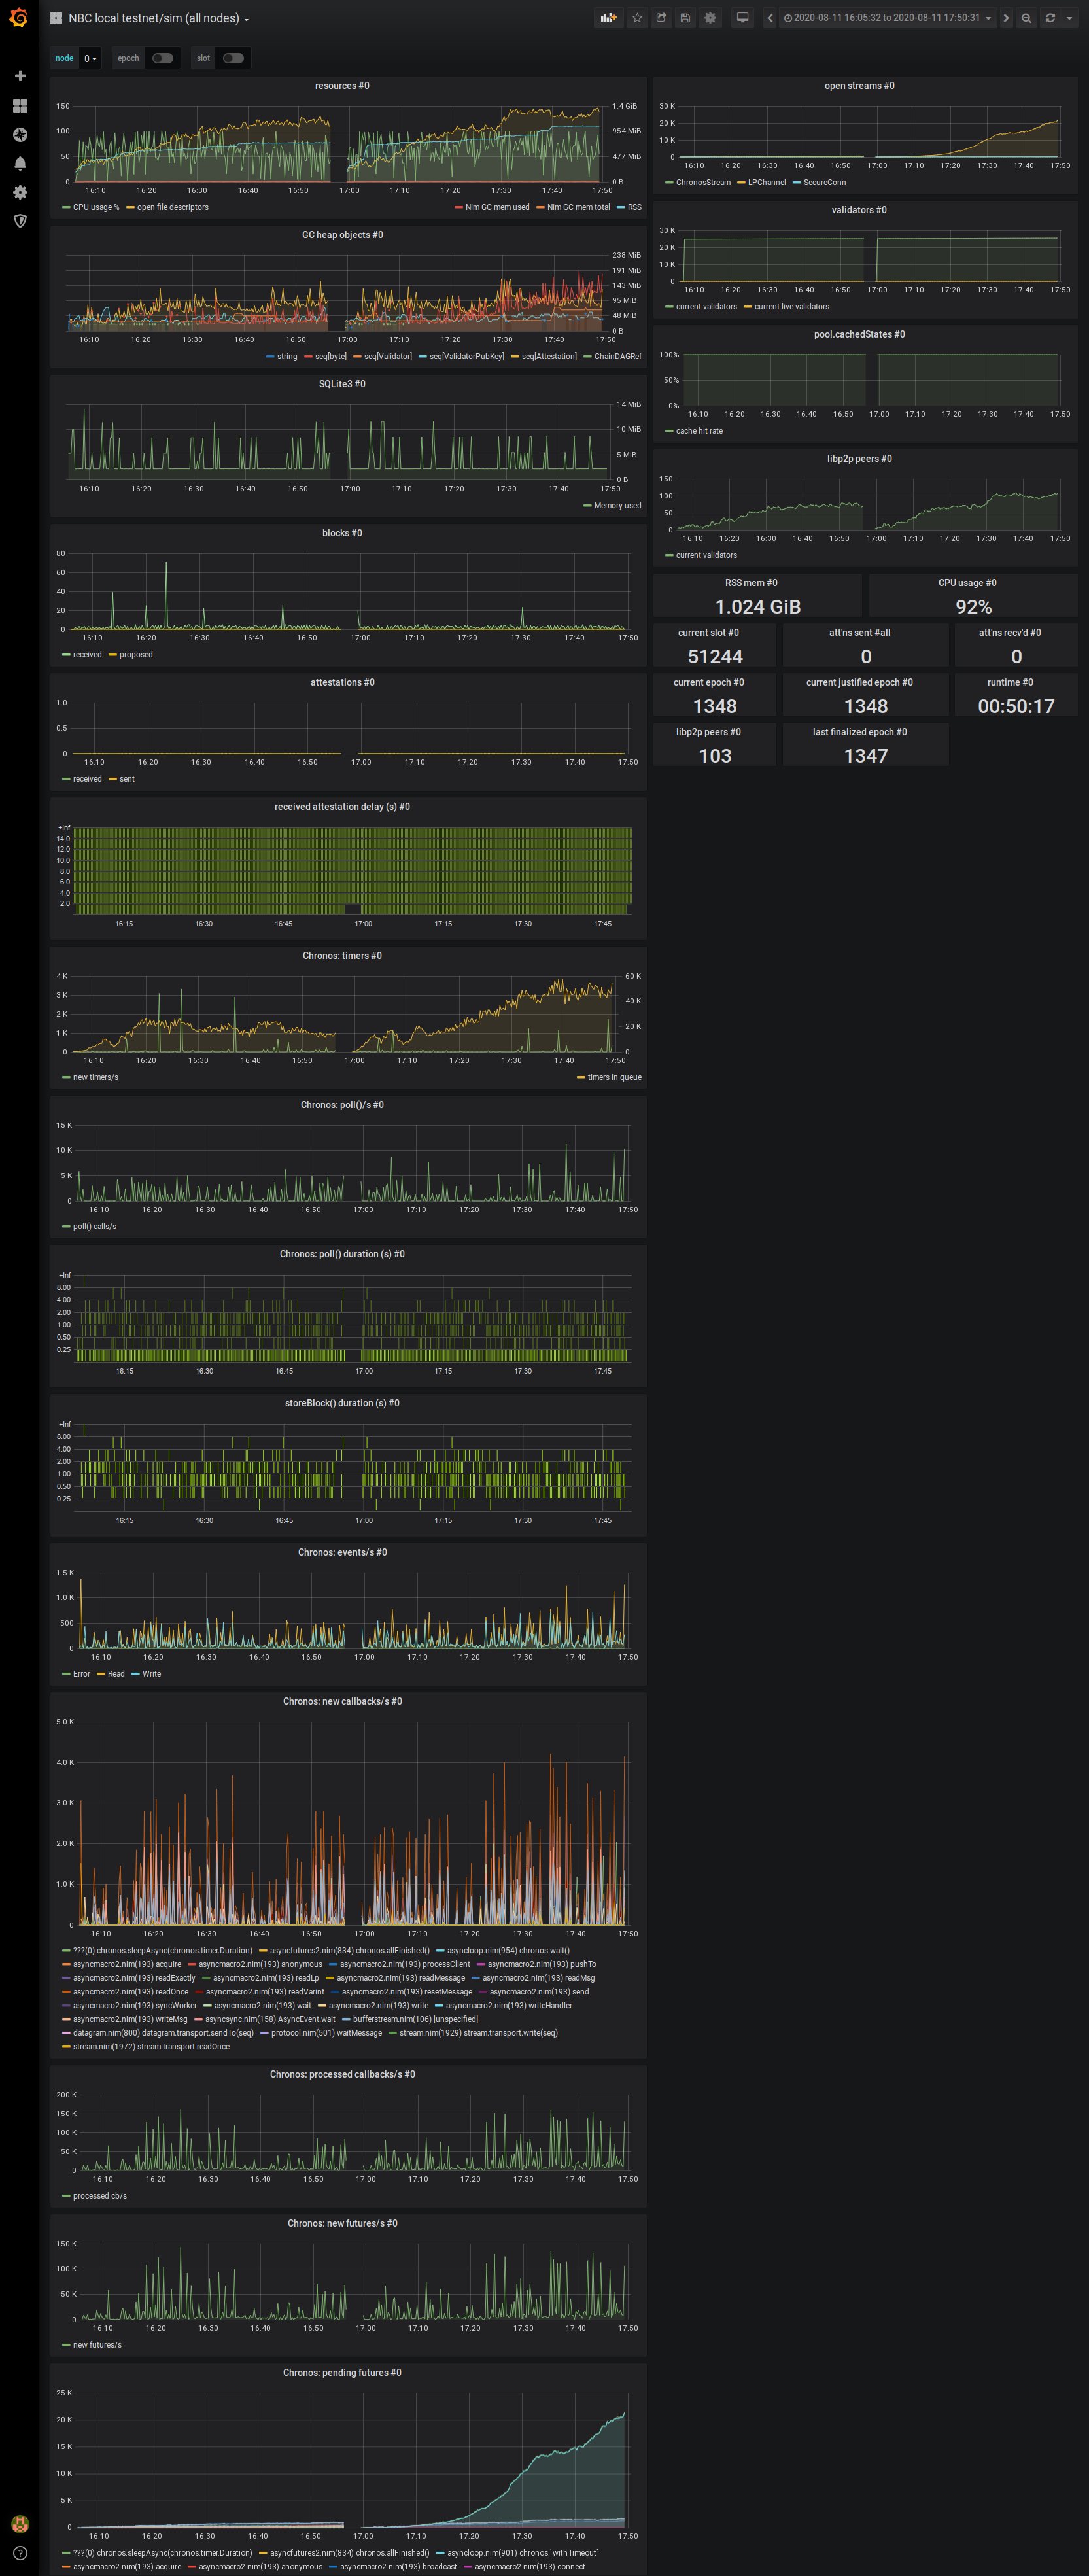1089x2576 pixels.
Task: Open the Configuration gear in sidebar
Action: (19, 192)
